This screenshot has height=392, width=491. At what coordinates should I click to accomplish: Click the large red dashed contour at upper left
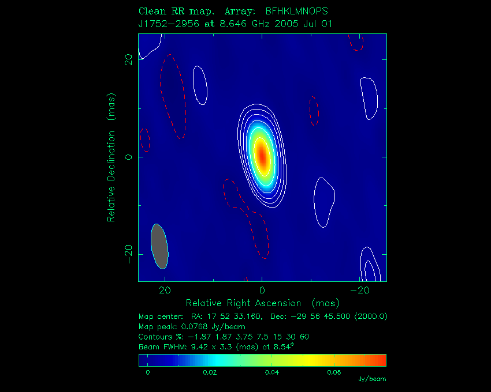[x=173, y=97]
